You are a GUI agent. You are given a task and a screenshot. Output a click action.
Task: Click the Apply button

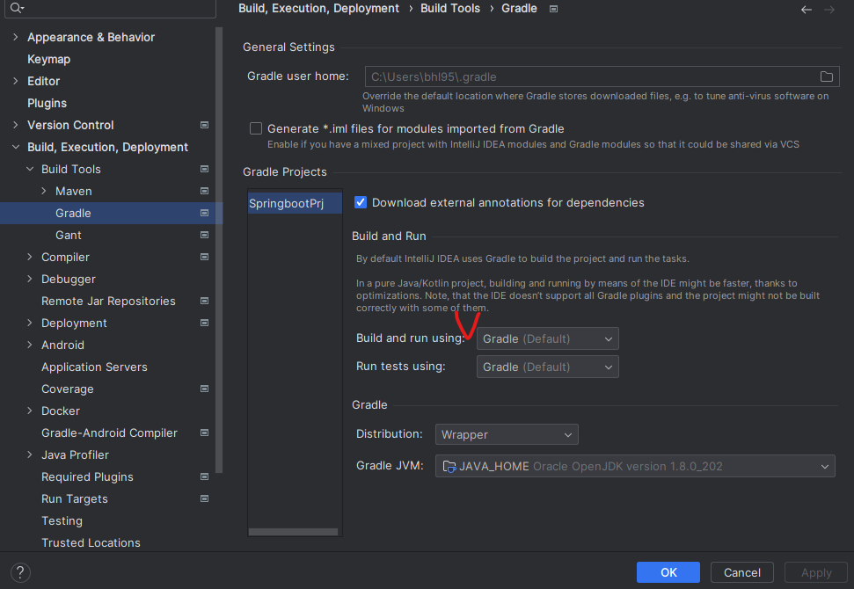pos(816,572)
